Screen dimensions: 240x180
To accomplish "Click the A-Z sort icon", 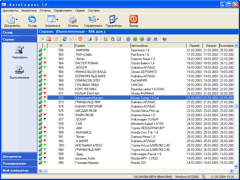I will (x=106, y=39).
